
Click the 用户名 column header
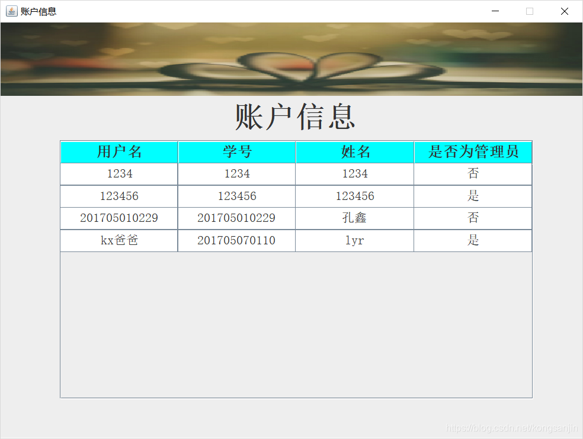(119, 152)
